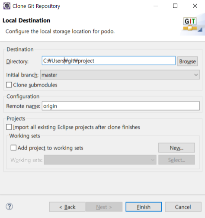
Task: Click the "Local Destination" heading
Action: click(x=26, y=20)
